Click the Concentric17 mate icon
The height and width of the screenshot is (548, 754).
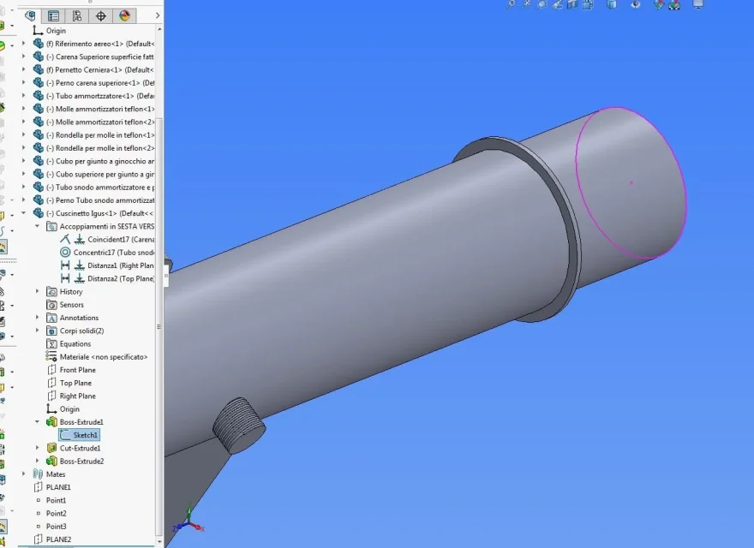pos(65,253)
